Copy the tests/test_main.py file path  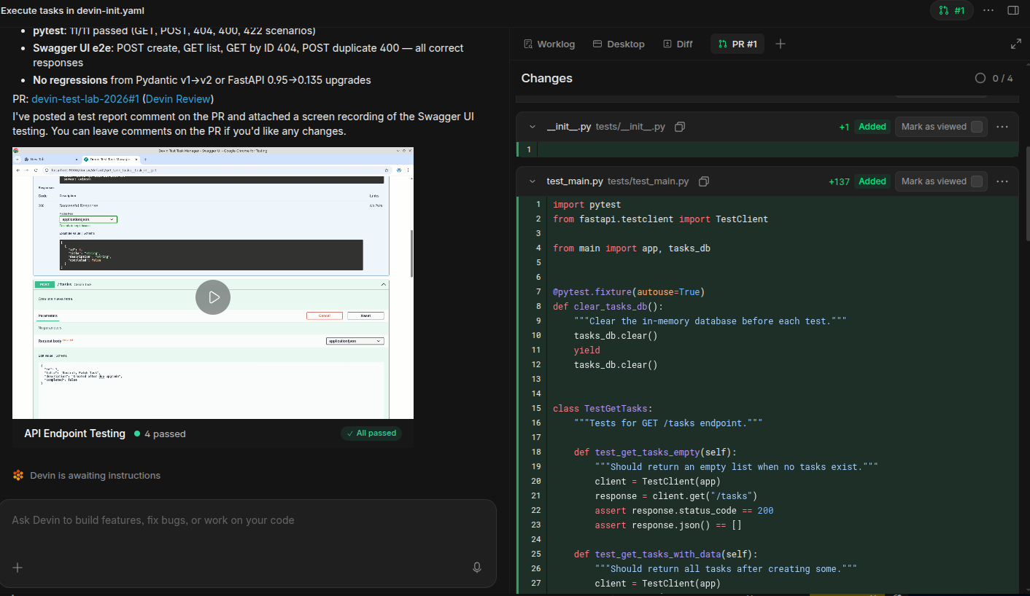pyautogui.click(x=704, y=181)
